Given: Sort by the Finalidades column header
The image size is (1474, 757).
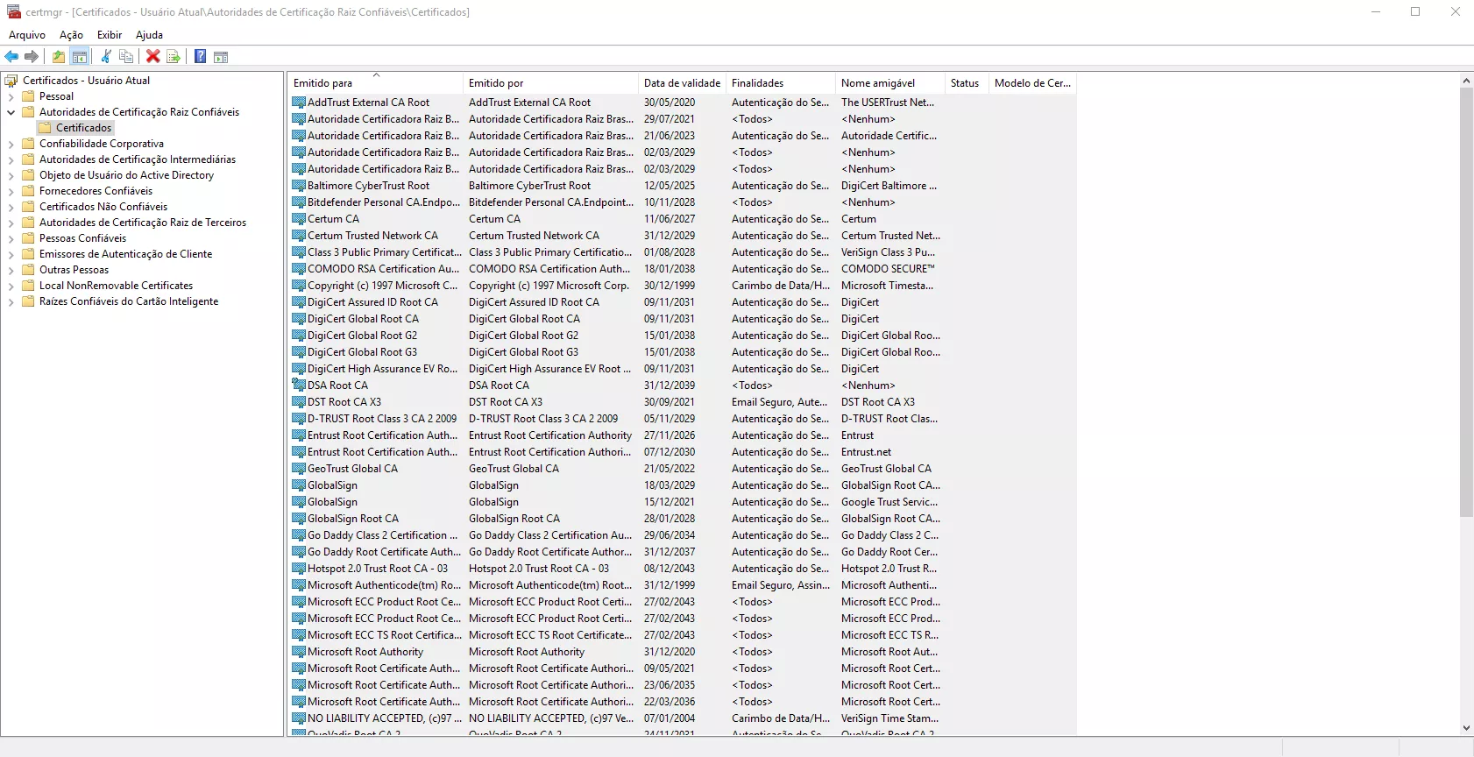Looking at the screenshot, I should pyautogui.click(x=781, y=83).
